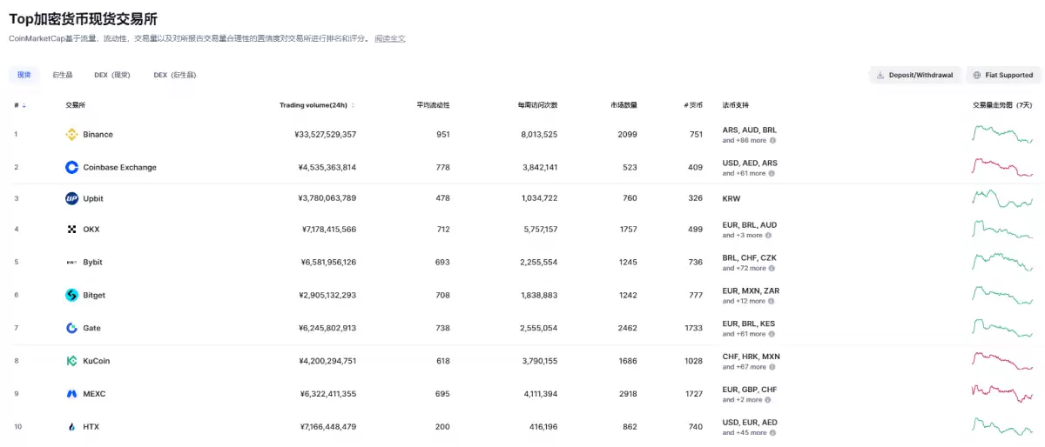Open the MEXC logo icon
The image size is (1045, 447).
pyautogui.click(x=71, y=394)
